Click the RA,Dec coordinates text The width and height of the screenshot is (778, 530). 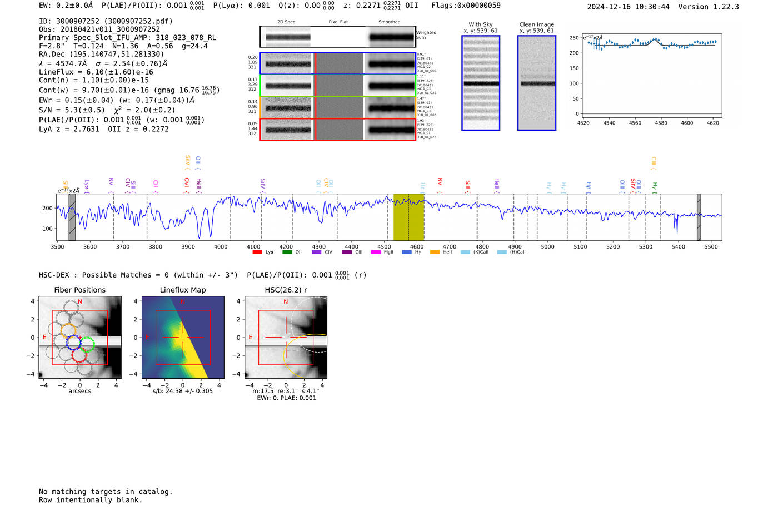click(102, 55)
